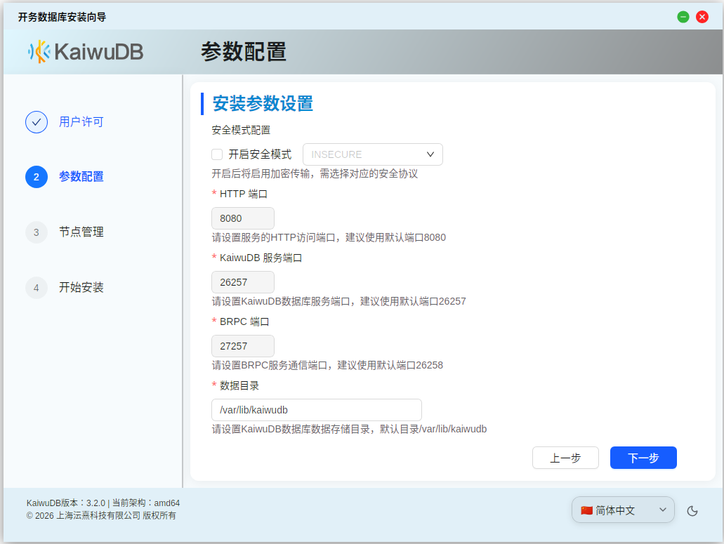Screen dimensions: 724x544
Task: Click hint text about 加密传输
Action: (315, 174)
